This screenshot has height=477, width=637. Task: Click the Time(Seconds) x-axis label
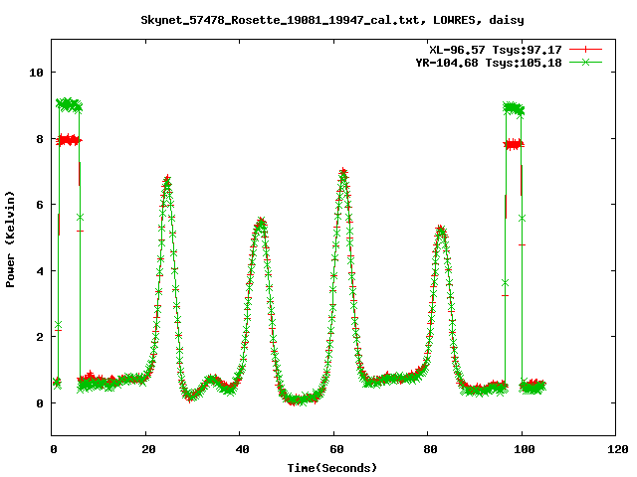pyautogui.click(x=331, y=468)
